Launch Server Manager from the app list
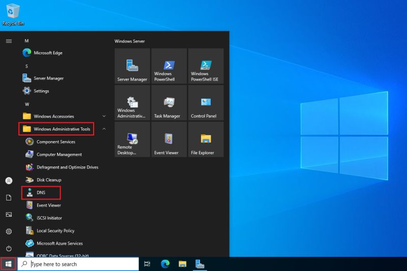Viewport: 407px width, 271px height. tap(43, 78)
